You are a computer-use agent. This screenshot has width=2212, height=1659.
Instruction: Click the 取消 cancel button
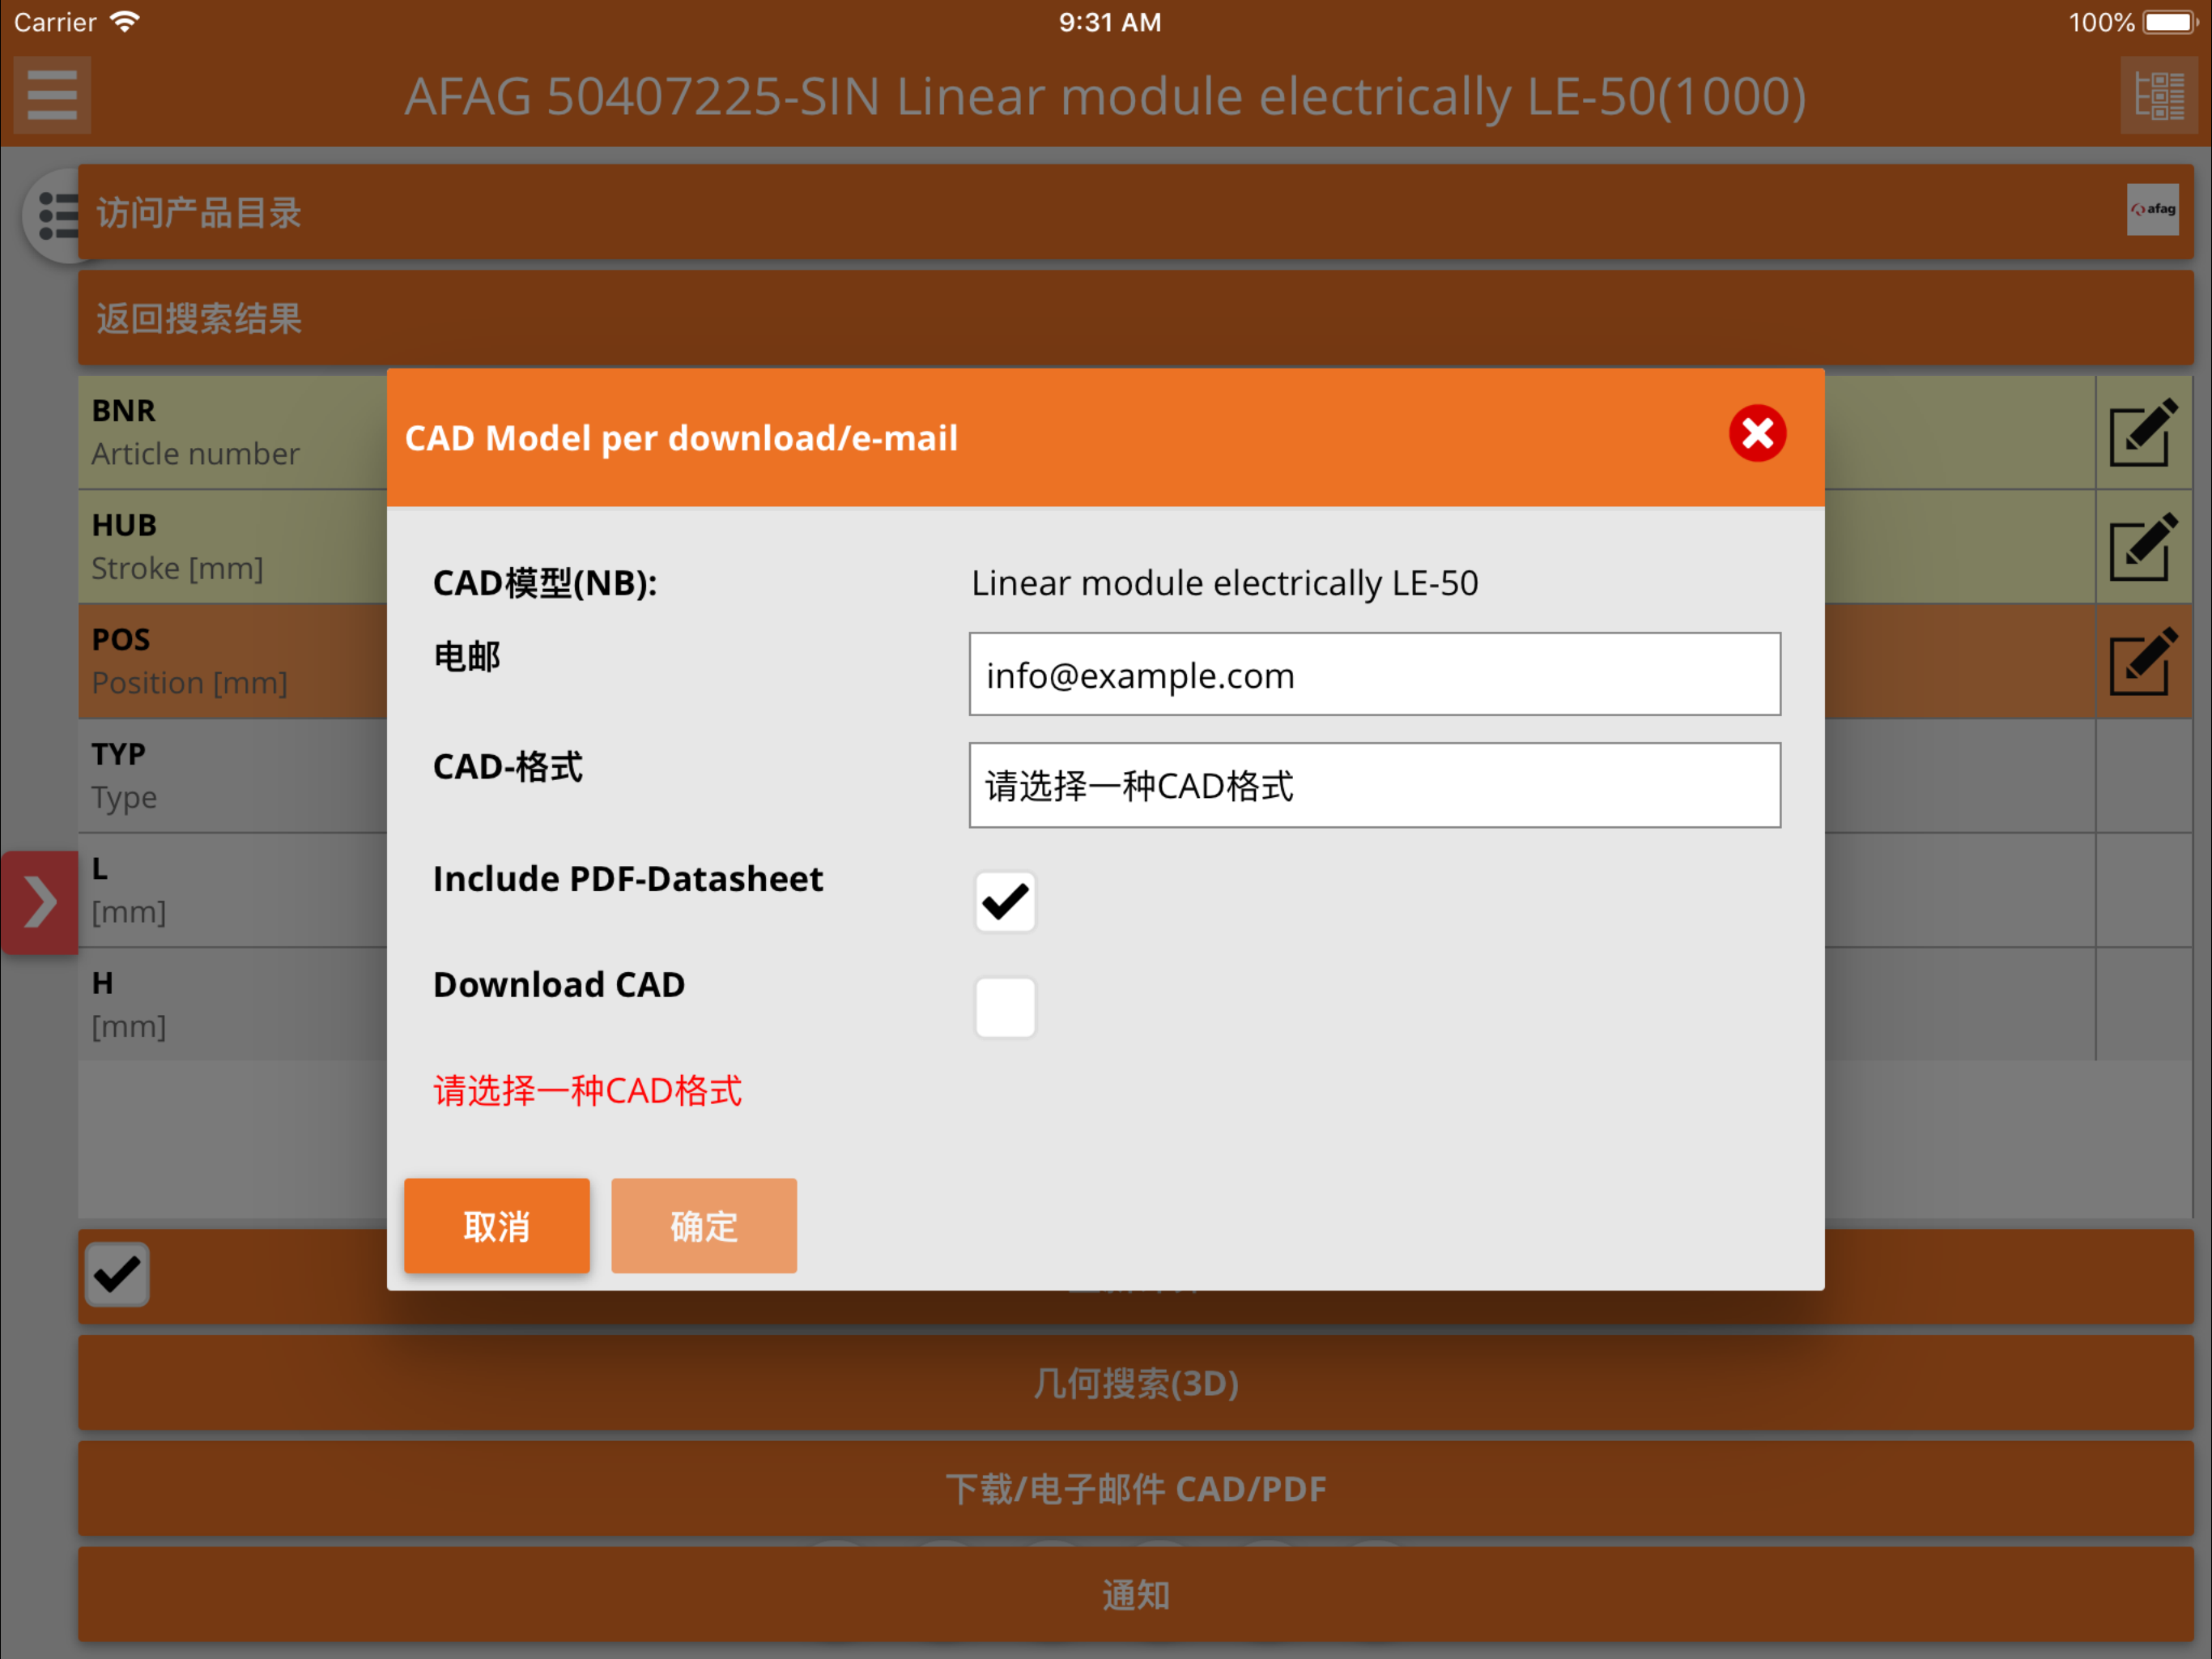(497, 1226)
